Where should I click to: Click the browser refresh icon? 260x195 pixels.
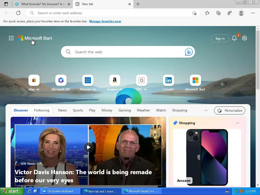[x=18, y=13]
